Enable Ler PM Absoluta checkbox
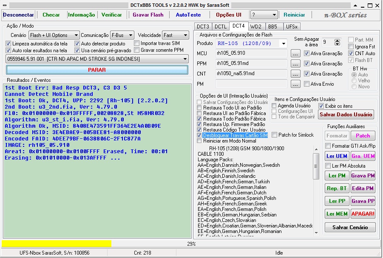The height and width of the screenshot is (258, 383). click(328, 166)
